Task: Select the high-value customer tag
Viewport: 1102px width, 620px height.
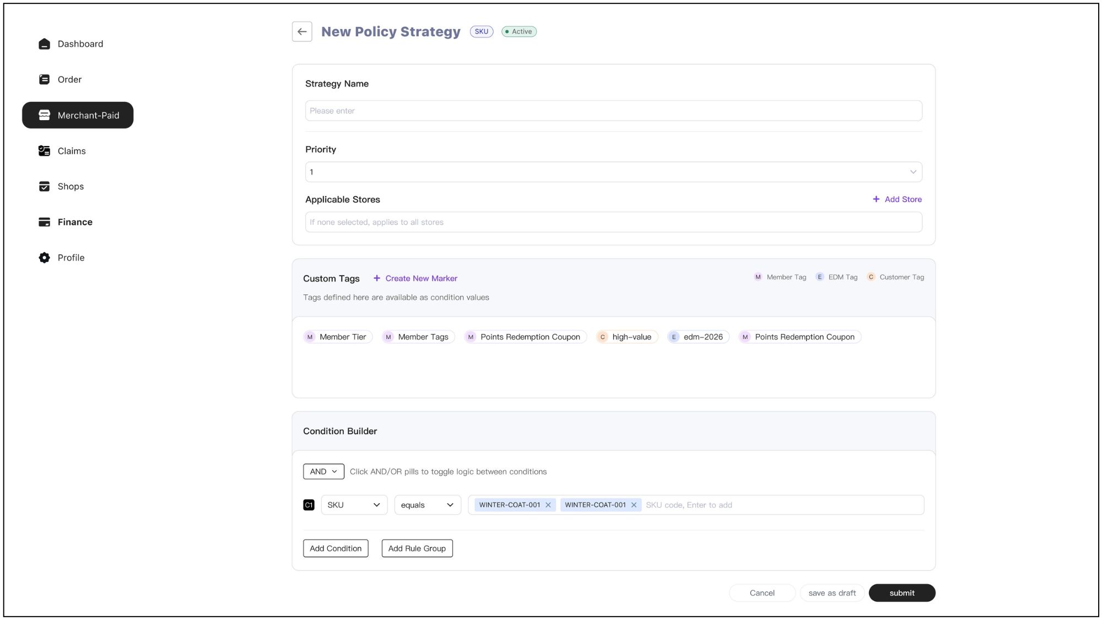Action: coord(627,337)
